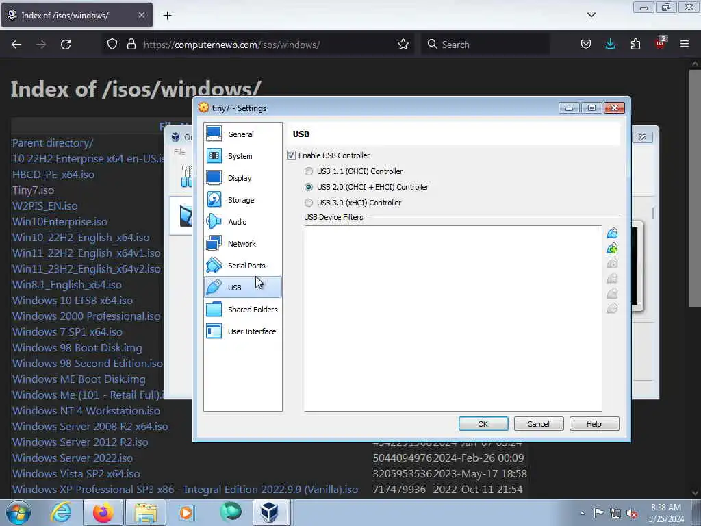Download W2PIS_EN.iso

(x=44, y=205)
